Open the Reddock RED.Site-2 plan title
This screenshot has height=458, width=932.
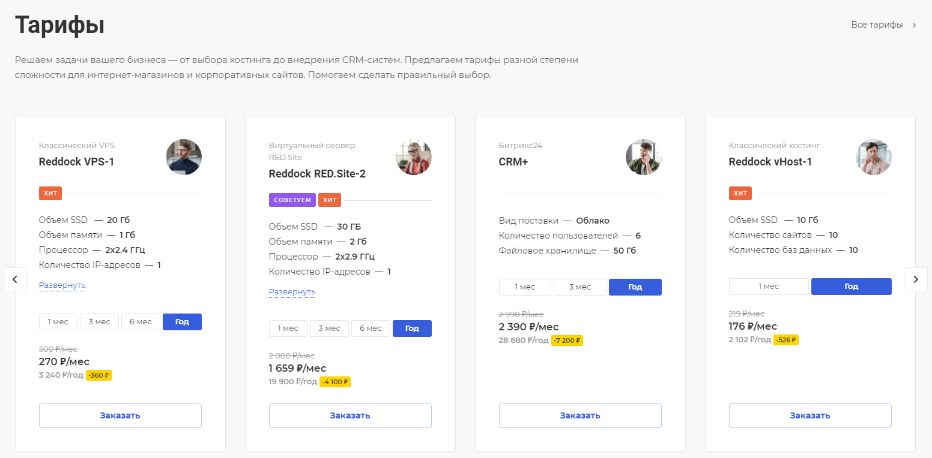click(x=317, y=174)
